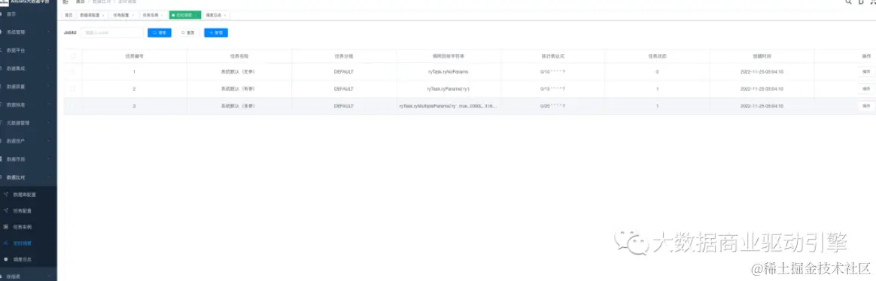Click the 0/20 cron expression cell
This screenshot has width=876, height=281.
pyautogui.click(x=552, y=105)
